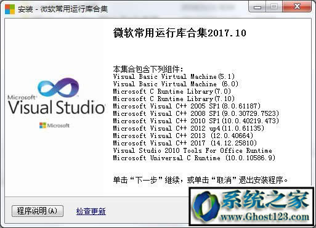Click line Visual C++ 2010 SP1(10.0.40219.473)

coord(196,121)
